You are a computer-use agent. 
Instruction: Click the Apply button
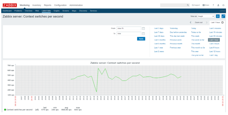141,39
